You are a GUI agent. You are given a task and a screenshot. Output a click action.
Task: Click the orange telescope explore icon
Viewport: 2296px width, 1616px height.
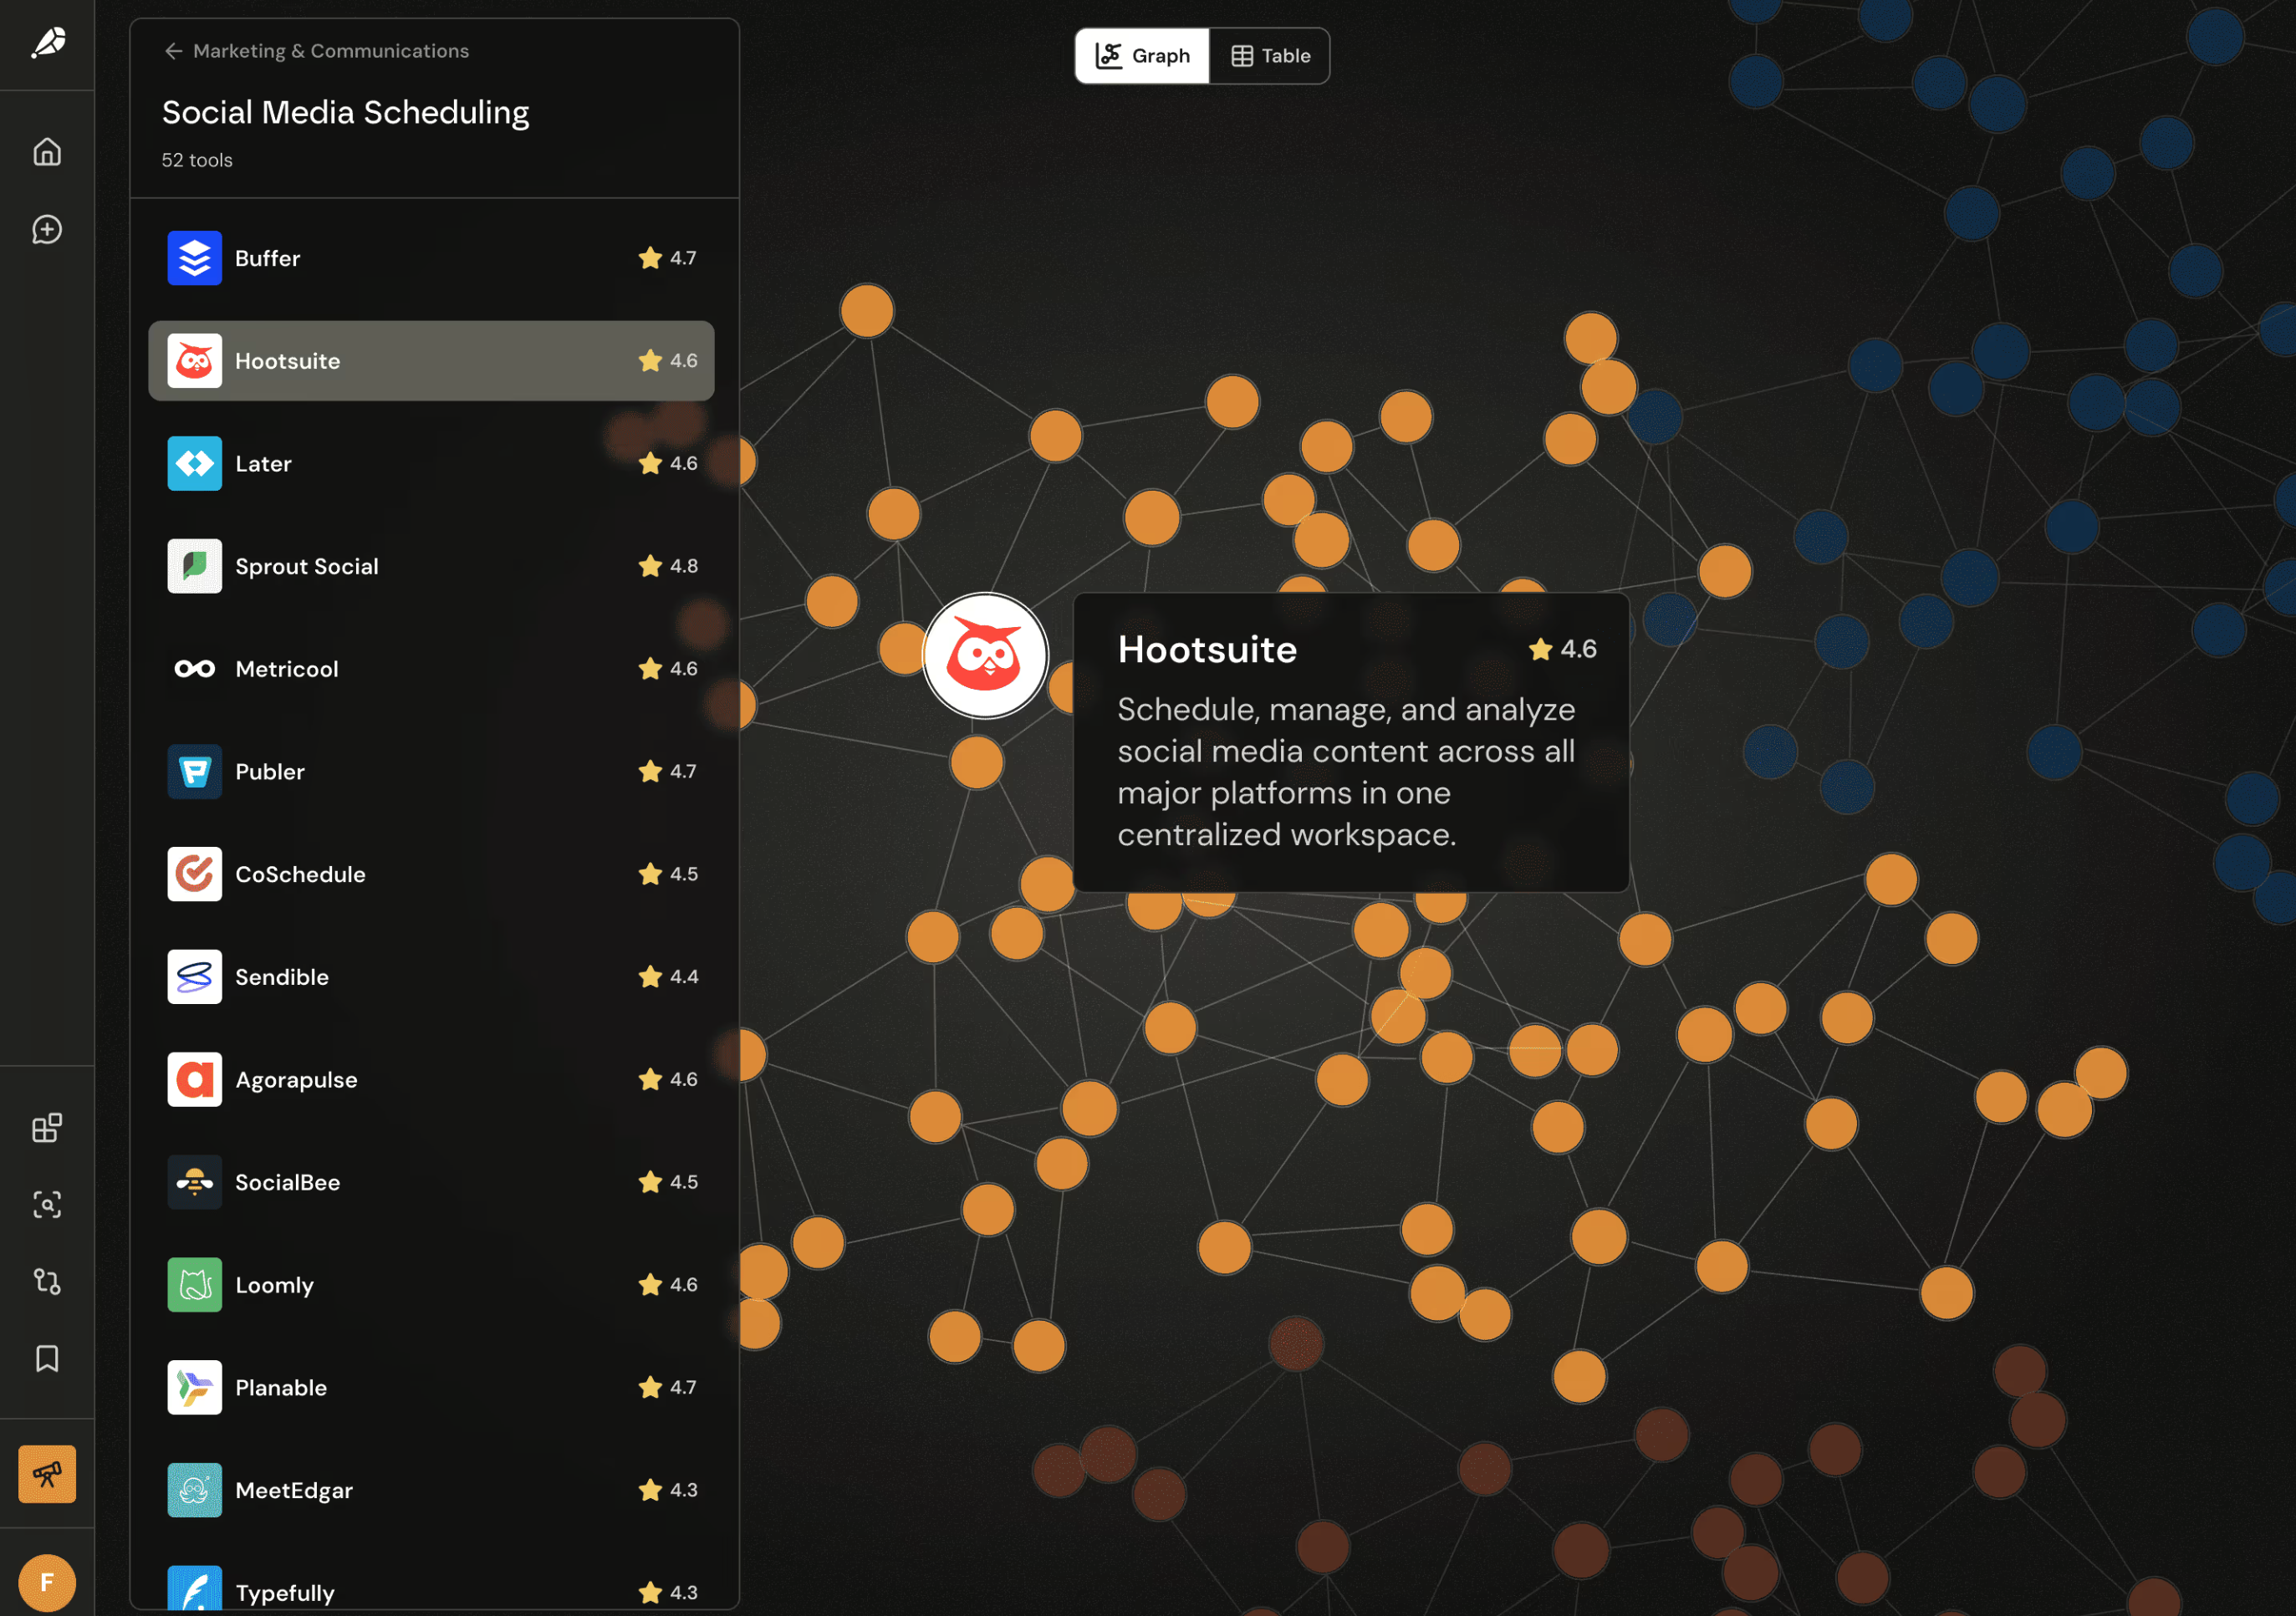tap(47, 1474)
